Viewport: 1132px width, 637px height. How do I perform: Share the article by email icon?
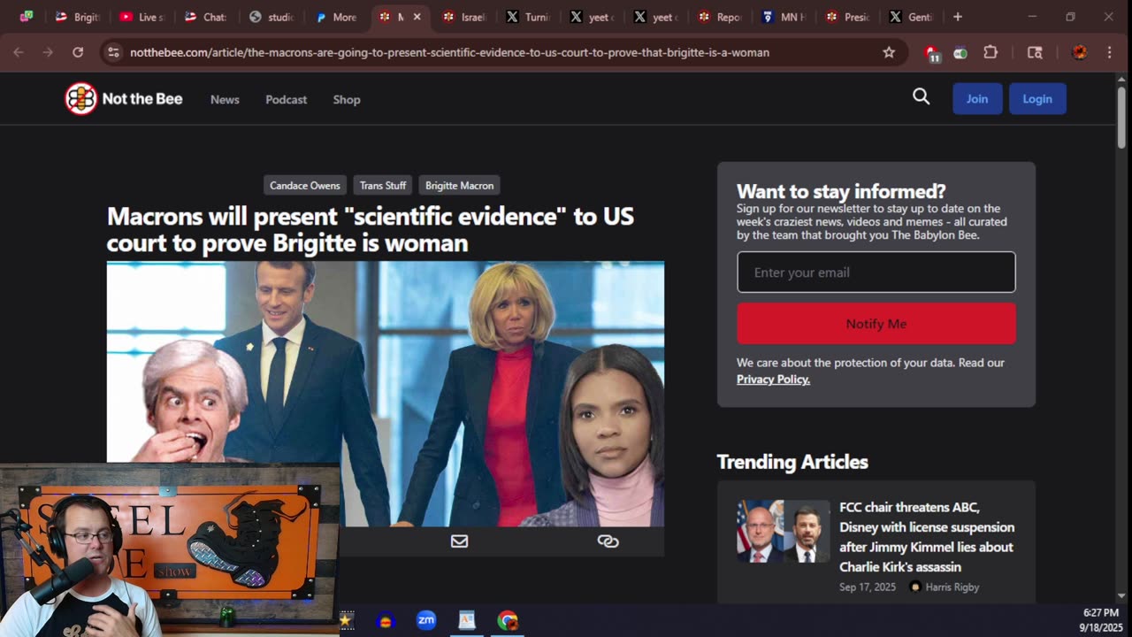click(459, 541)
